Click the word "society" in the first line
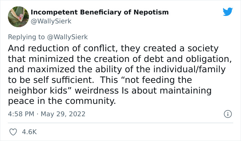 (x=203, y=48)
